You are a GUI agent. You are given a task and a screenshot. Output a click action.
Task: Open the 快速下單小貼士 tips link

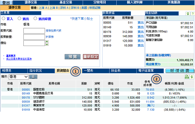click(82, 19)
